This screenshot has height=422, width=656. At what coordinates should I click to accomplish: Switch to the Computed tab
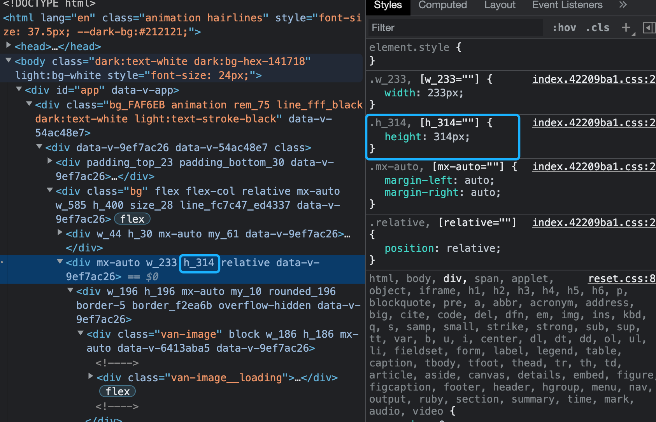click(x=442, y=5)
